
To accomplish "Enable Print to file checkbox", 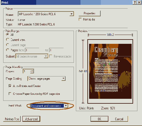I will 80,19.
